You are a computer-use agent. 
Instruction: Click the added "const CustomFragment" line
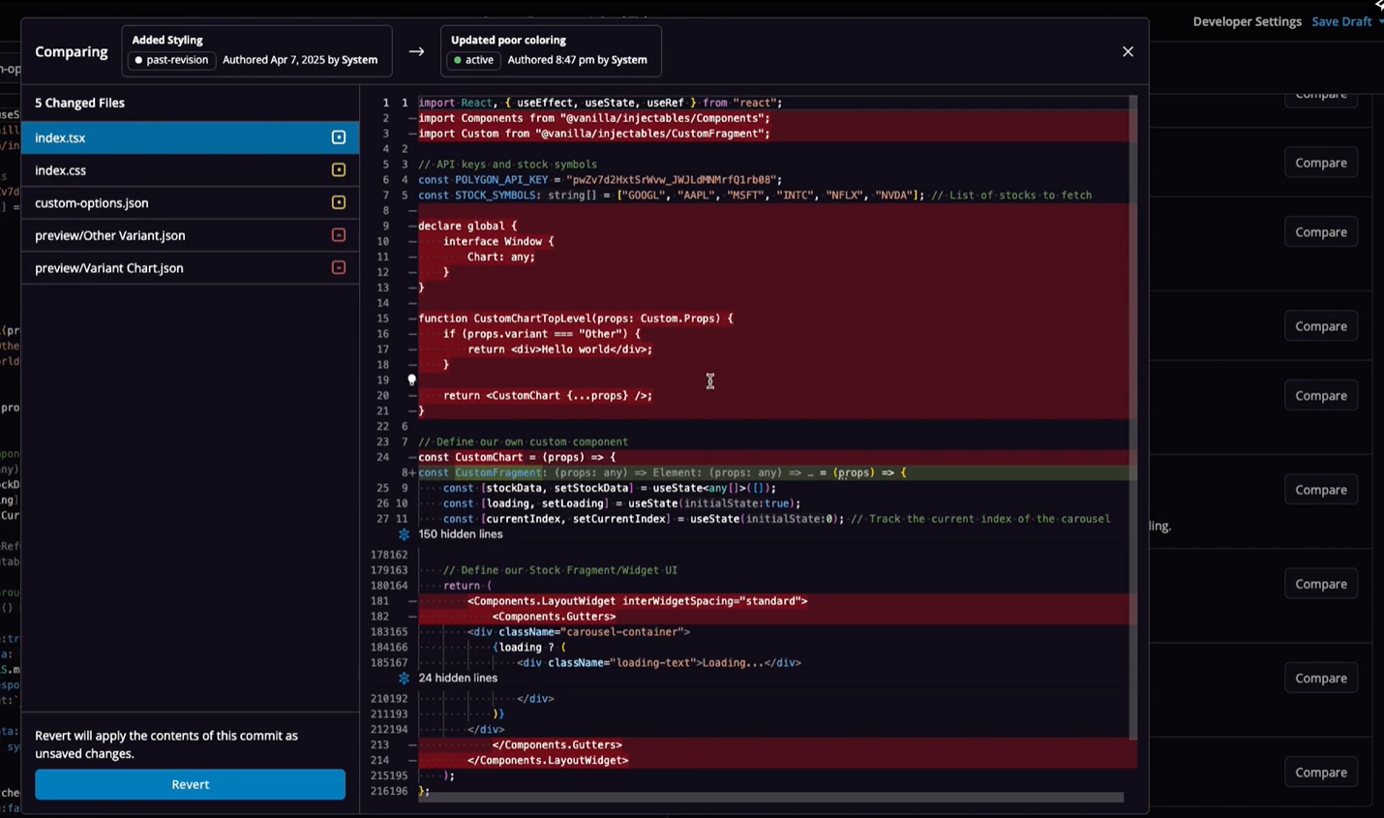click(x=662, y=472)
